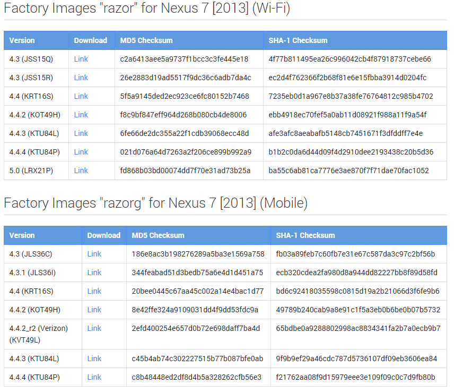Open download Link for razor 4.3 (JSS15R)
455x392 pixels.
[x=81, y=78]
